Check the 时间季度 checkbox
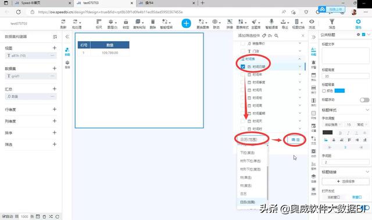 (243, 82)
